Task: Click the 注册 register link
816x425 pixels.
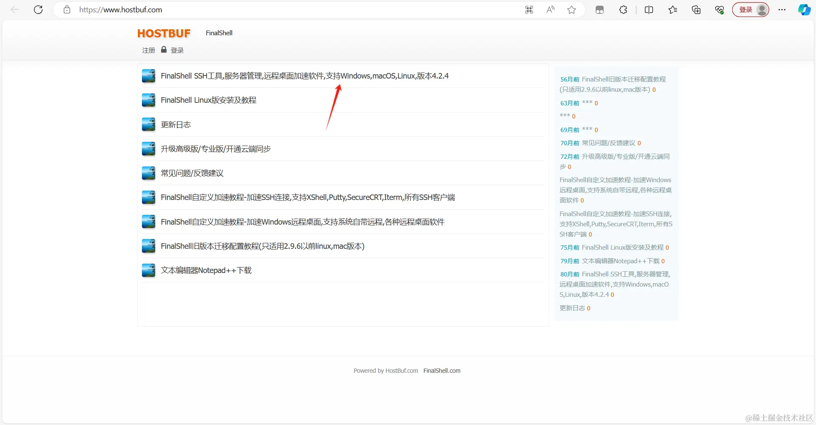Action: point(148,50)
